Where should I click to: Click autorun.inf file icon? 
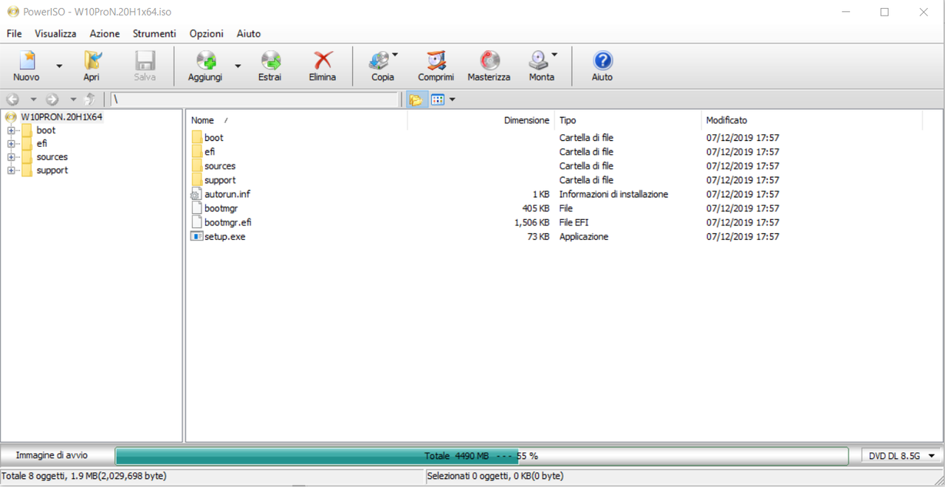[x=196, y=194]
